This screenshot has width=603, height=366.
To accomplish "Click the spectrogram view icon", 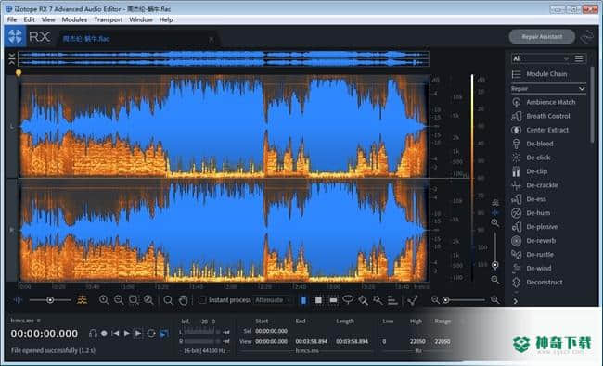I will tap(82, 300).
